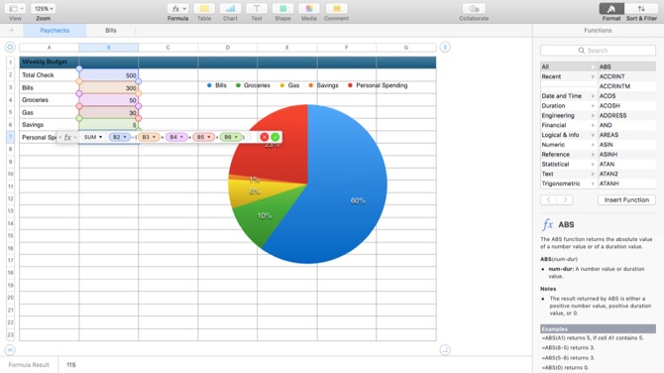Select the Recent function category
664x373 pixels.
pyautogui.click(x=569, y=76)
